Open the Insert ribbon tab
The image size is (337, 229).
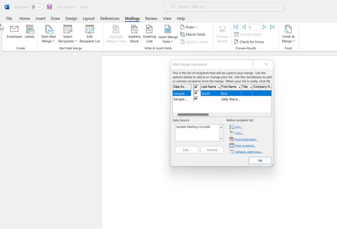(x=40, y=19)
